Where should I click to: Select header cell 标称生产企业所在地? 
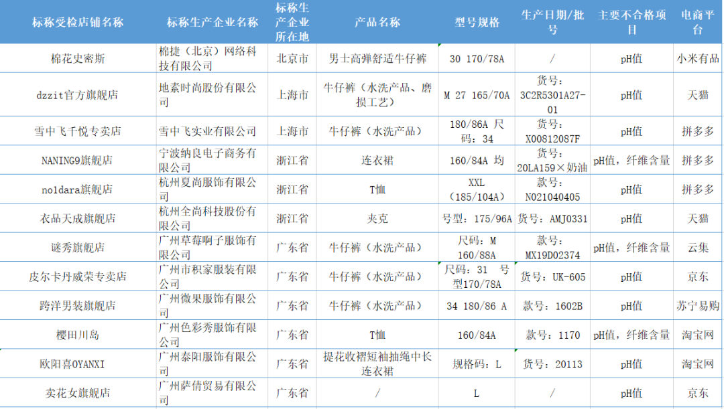(292, 22)
